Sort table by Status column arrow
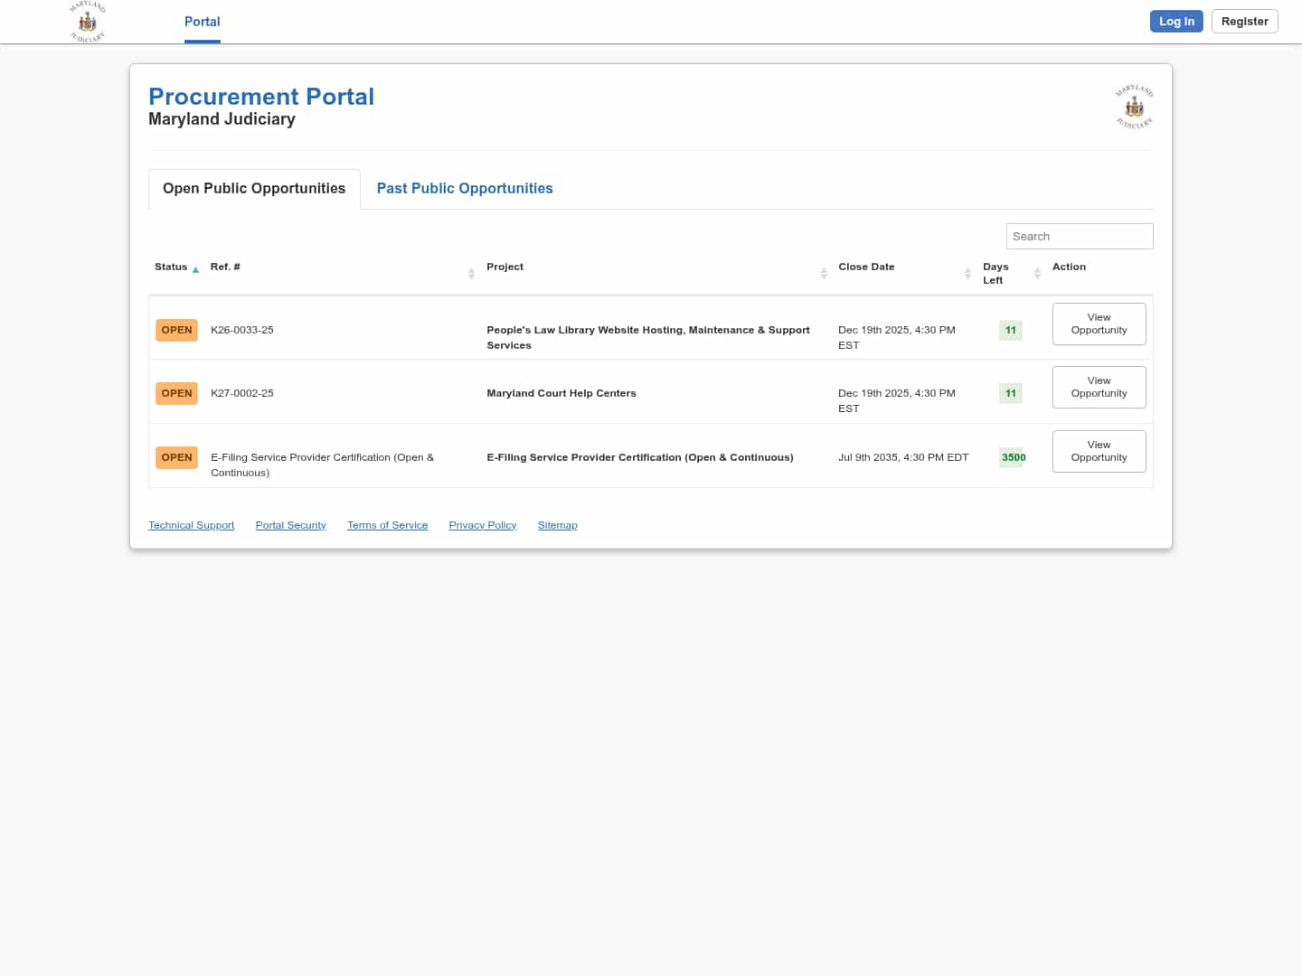The image size is (1302, 976). tap(195, 269)
